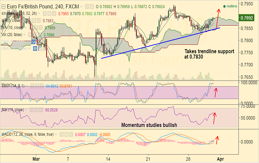Hide the RSI indicator with eye icon
This screenshot has height=163, width=259.
(x=32, y=110)
